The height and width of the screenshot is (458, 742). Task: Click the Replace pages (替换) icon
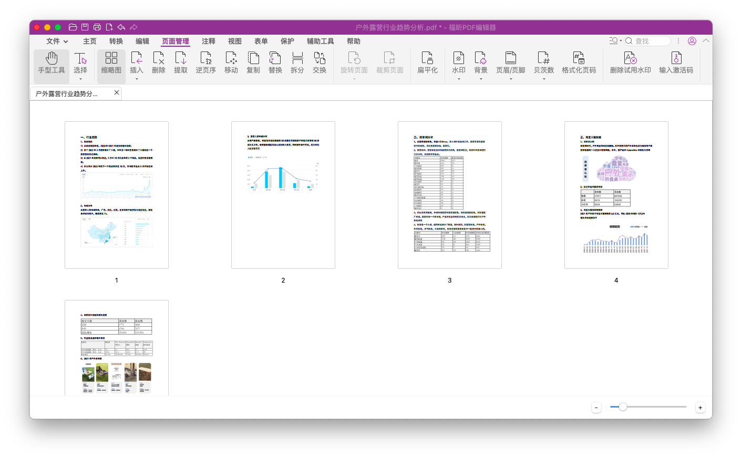[275, 63]
